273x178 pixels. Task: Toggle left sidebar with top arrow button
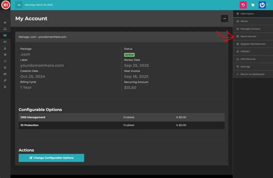pos(19,5)
